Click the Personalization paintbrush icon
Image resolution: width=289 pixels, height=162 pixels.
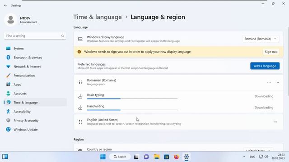[x=8, y=75]
